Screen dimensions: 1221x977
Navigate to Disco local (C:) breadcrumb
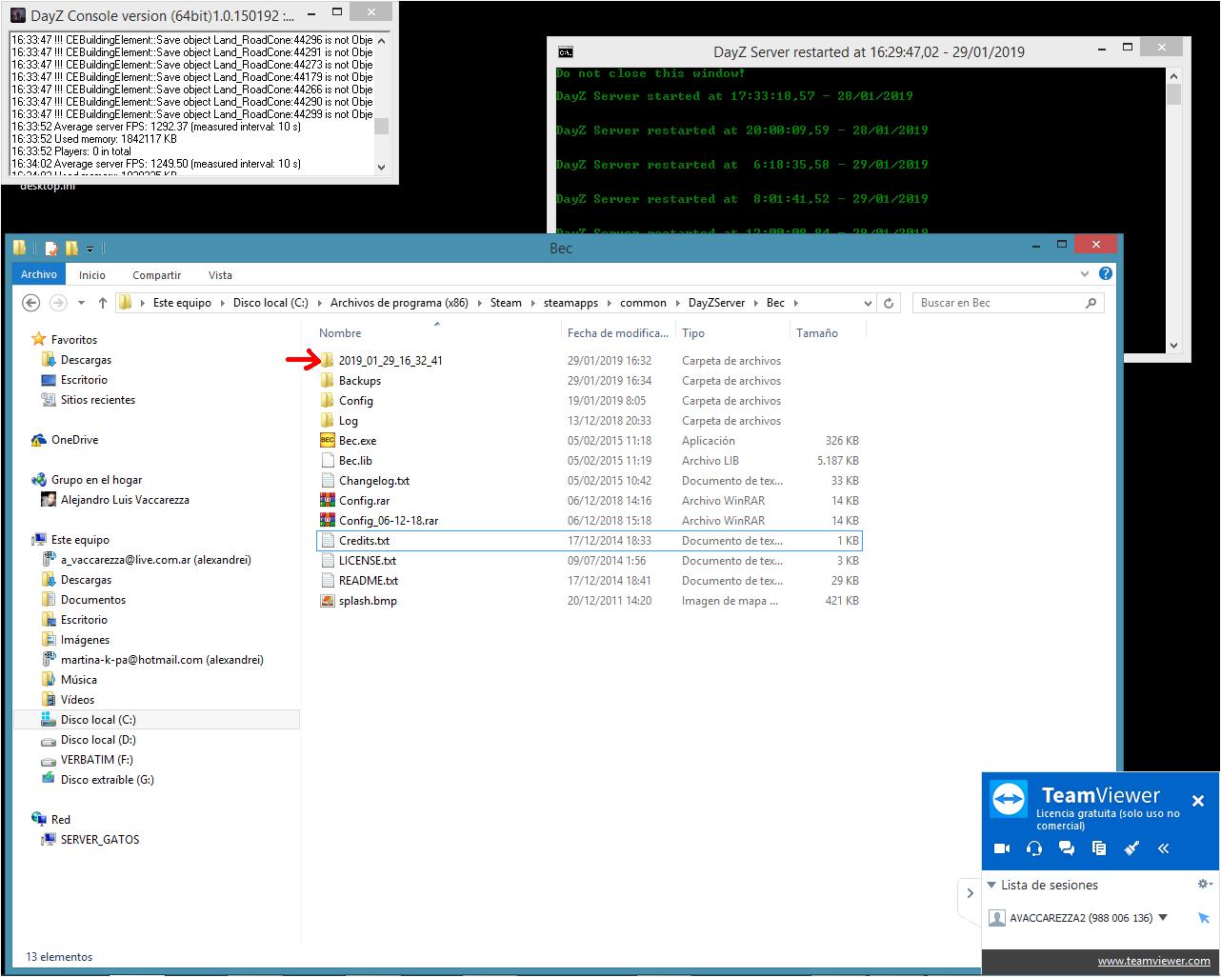click(270, 303)
